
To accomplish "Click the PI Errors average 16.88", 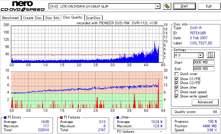I will pyautogui.click(x=45, y=122).
